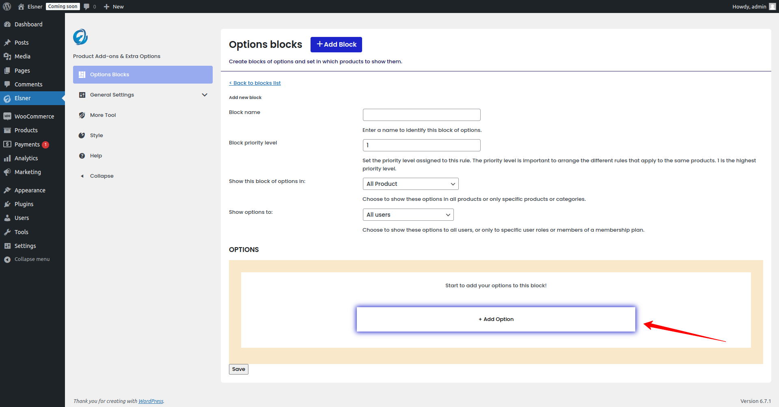Click the + Add Option button

tap(496, 319)
